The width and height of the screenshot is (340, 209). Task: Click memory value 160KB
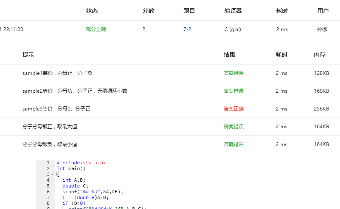(x=321, y=91)
